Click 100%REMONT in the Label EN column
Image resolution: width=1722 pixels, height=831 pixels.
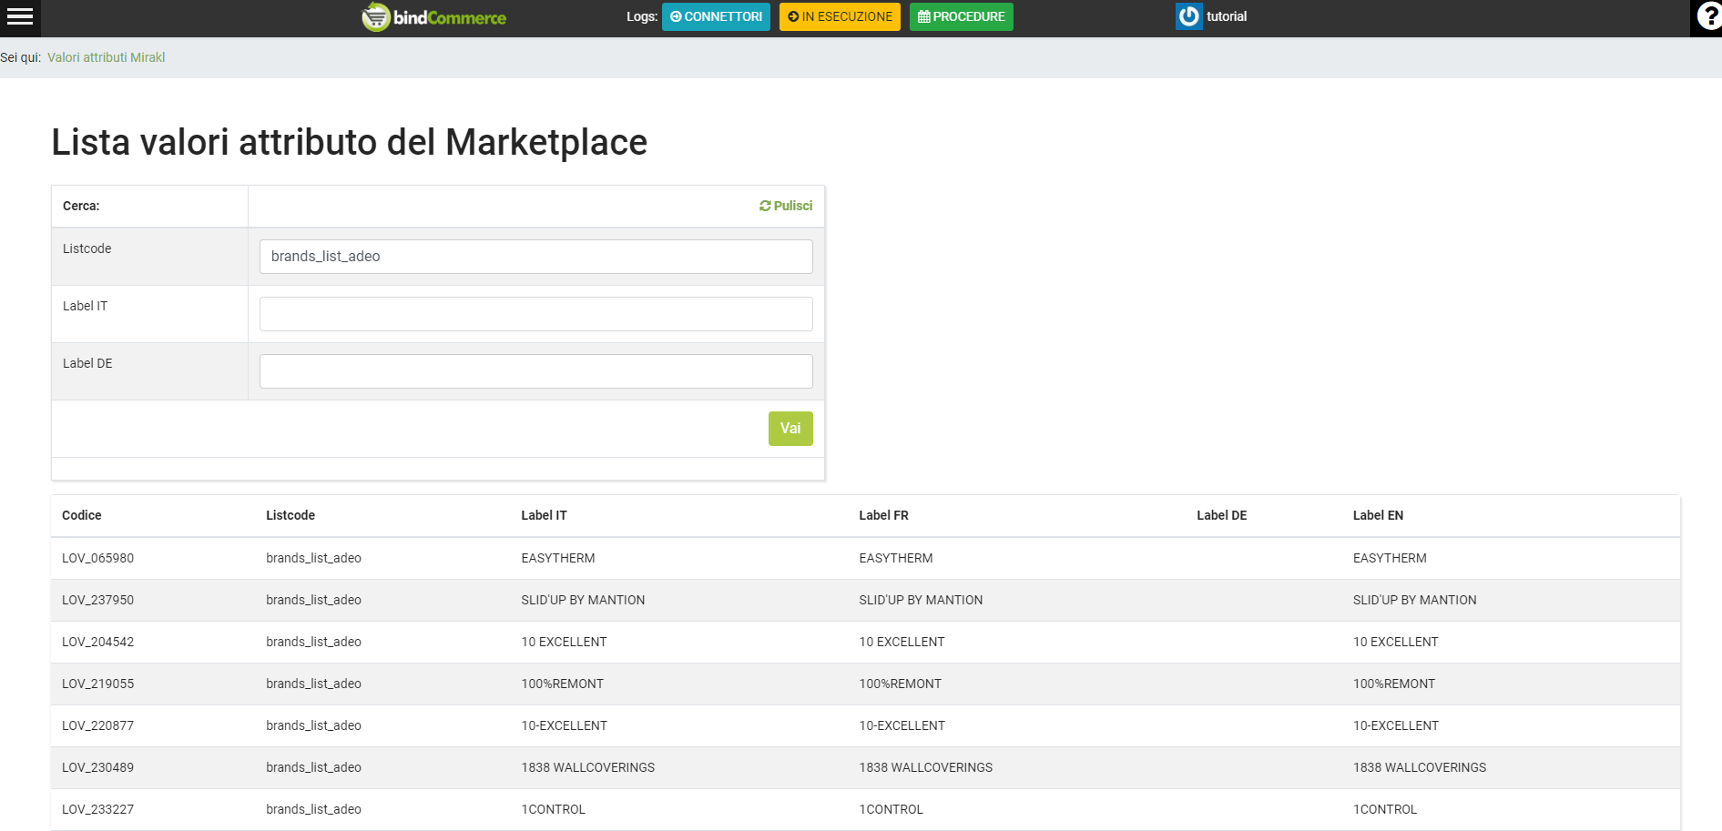click(1393, 684)
